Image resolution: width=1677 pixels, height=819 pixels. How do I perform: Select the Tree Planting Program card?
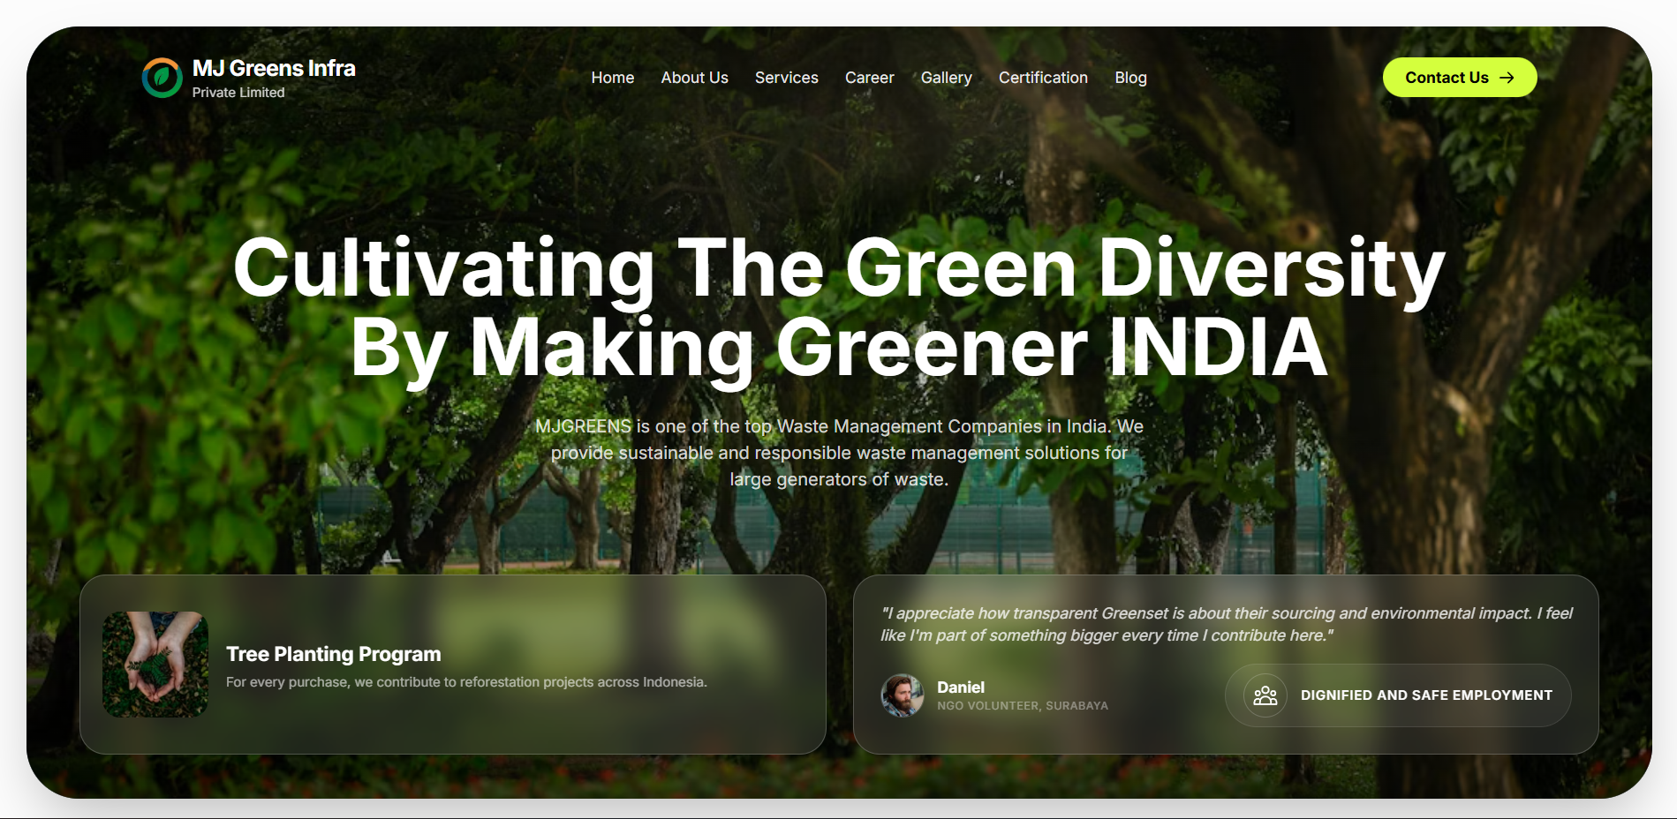click(x=453, y=664)
